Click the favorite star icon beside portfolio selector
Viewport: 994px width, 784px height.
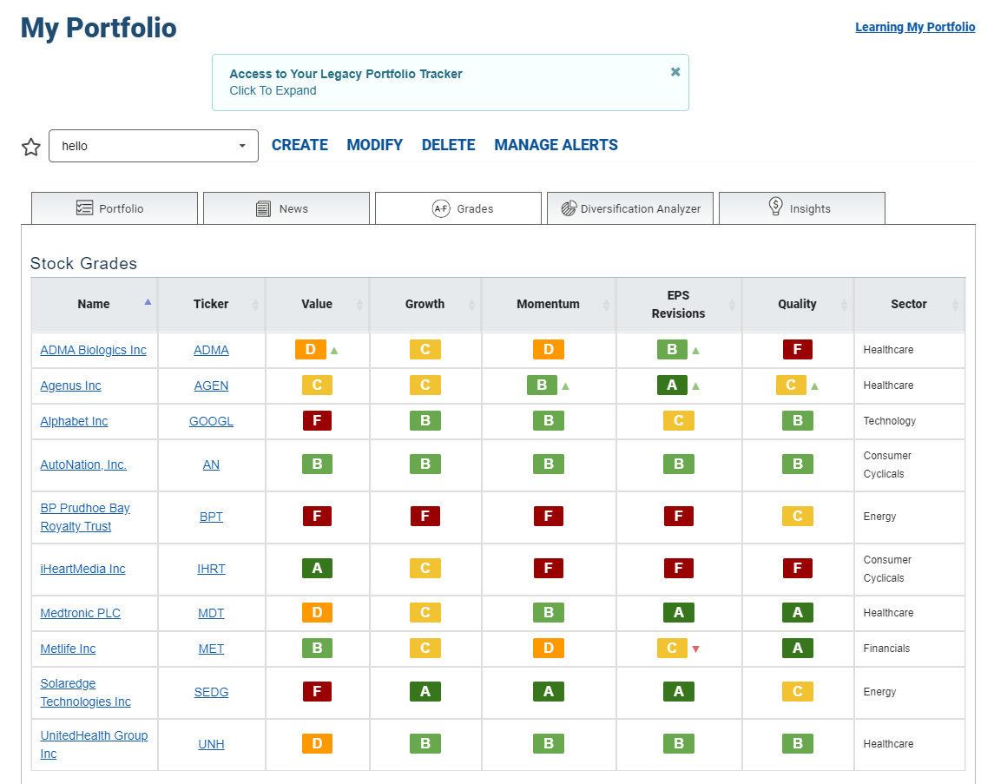tap(31, 147)
